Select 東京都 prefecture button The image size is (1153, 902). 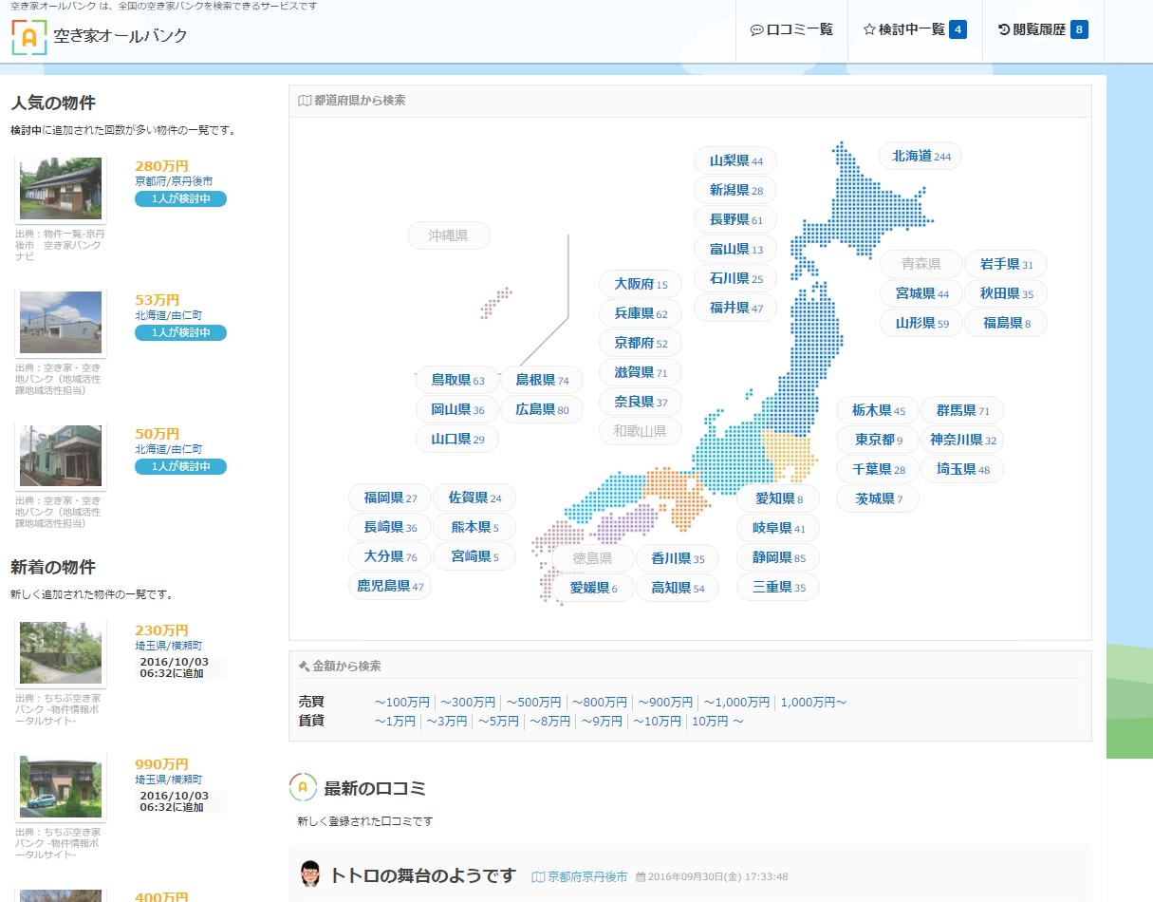click(878, 440)
